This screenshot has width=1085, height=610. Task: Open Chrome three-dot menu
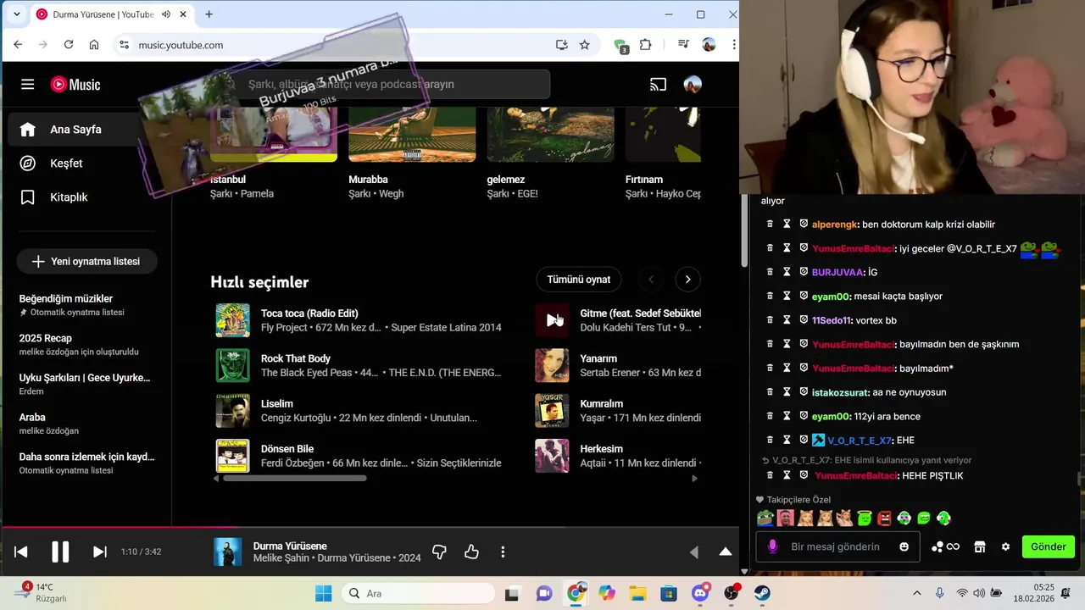(x=733, y=45)
